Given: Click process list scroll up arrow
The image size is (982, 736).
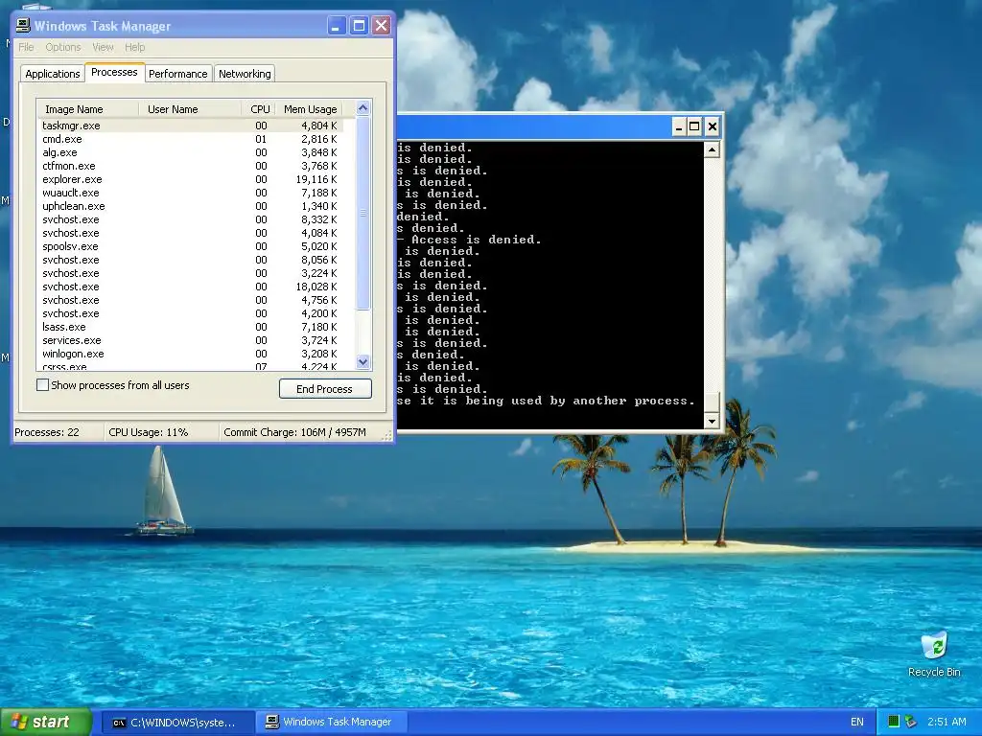Looking at the screenshot, I should tap(362, 107).
